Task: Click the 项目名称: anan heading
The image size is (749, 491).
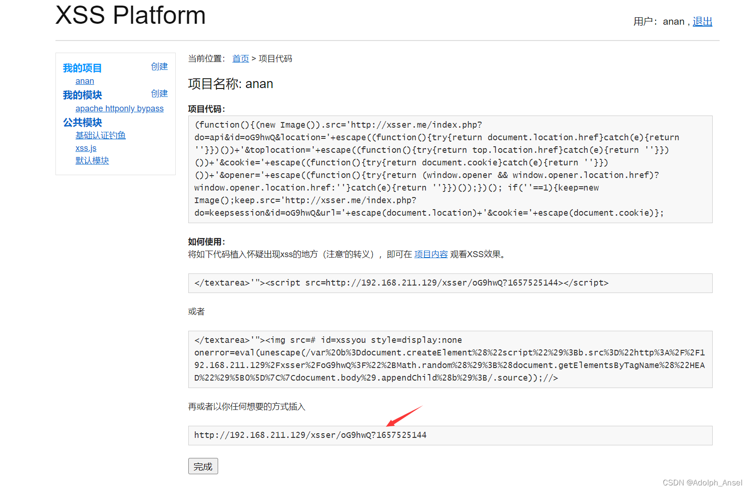Action: (x=231, y=84)
